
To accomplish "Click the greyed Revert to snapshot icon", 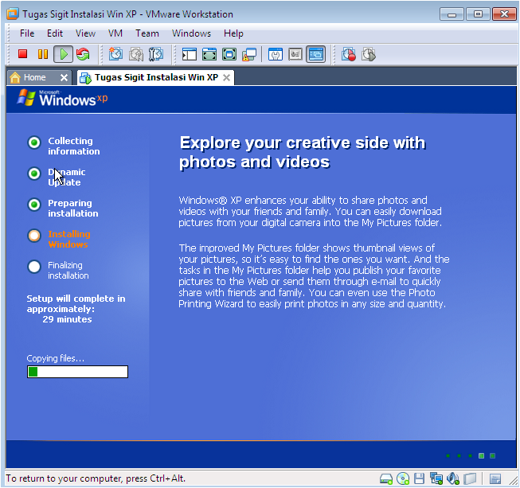I will point(135,54).
